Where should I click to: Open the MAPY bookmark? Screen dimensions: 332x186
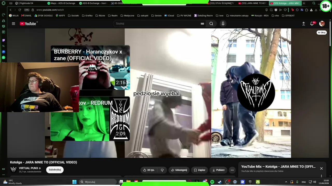click(60, 16)
